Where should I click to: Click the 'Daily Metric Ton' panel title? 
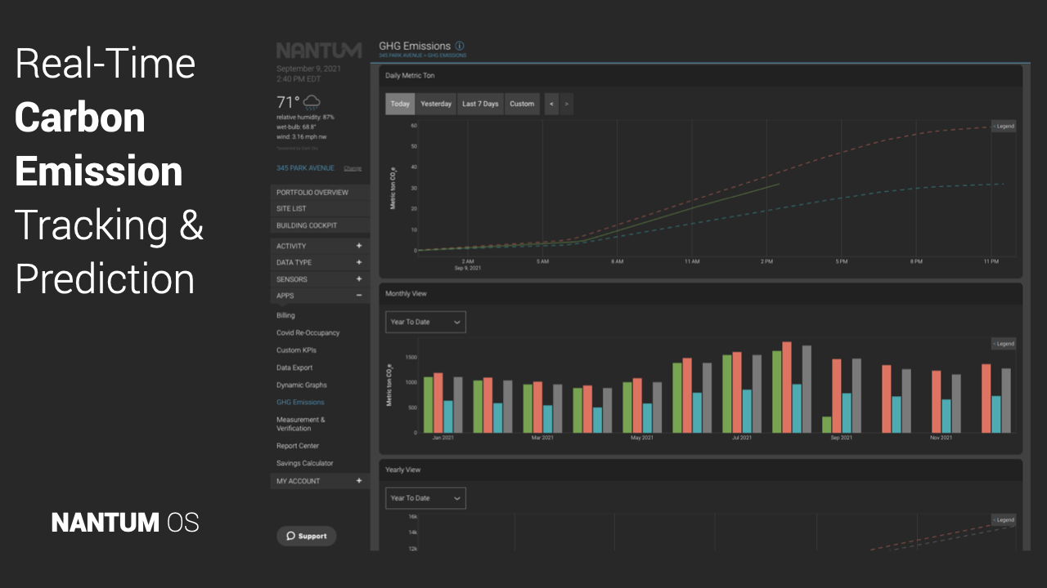pyautogui.click(x=410, y=75)
